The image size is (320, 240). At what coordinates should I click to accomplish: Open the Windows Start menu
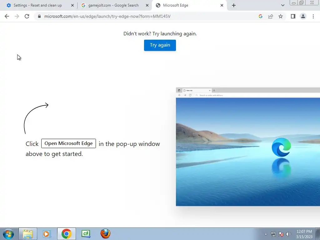coord(8,234)
